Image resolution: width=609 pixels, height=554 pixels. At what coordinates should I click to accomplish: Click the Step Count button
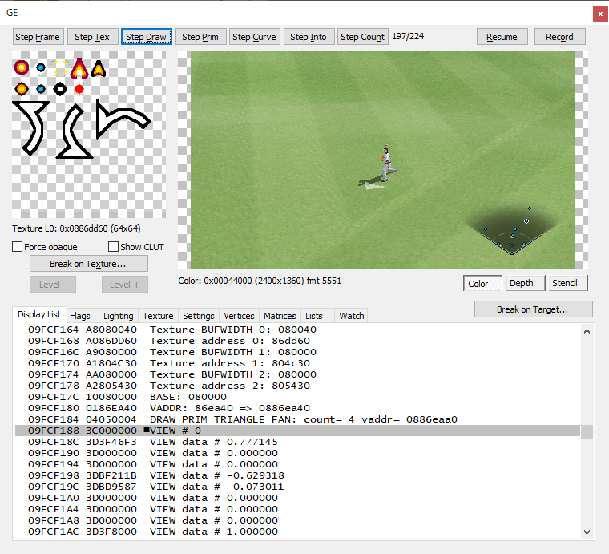pos(362,37)
